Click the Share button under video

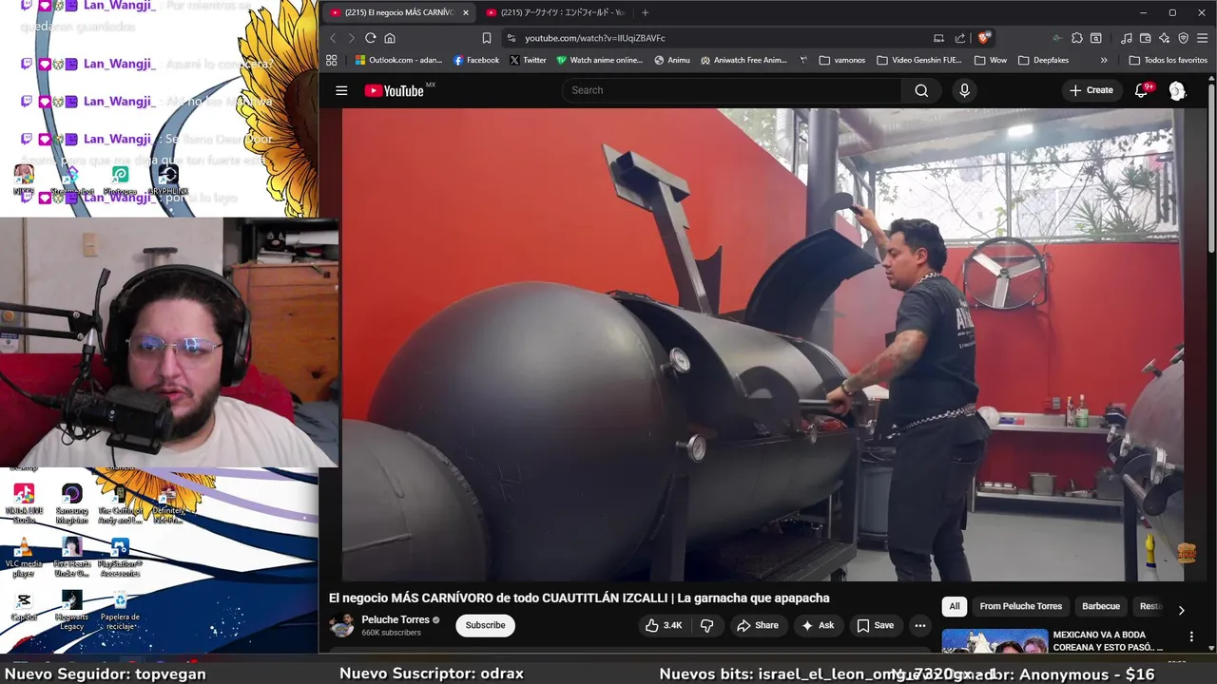tap(757, 625)
